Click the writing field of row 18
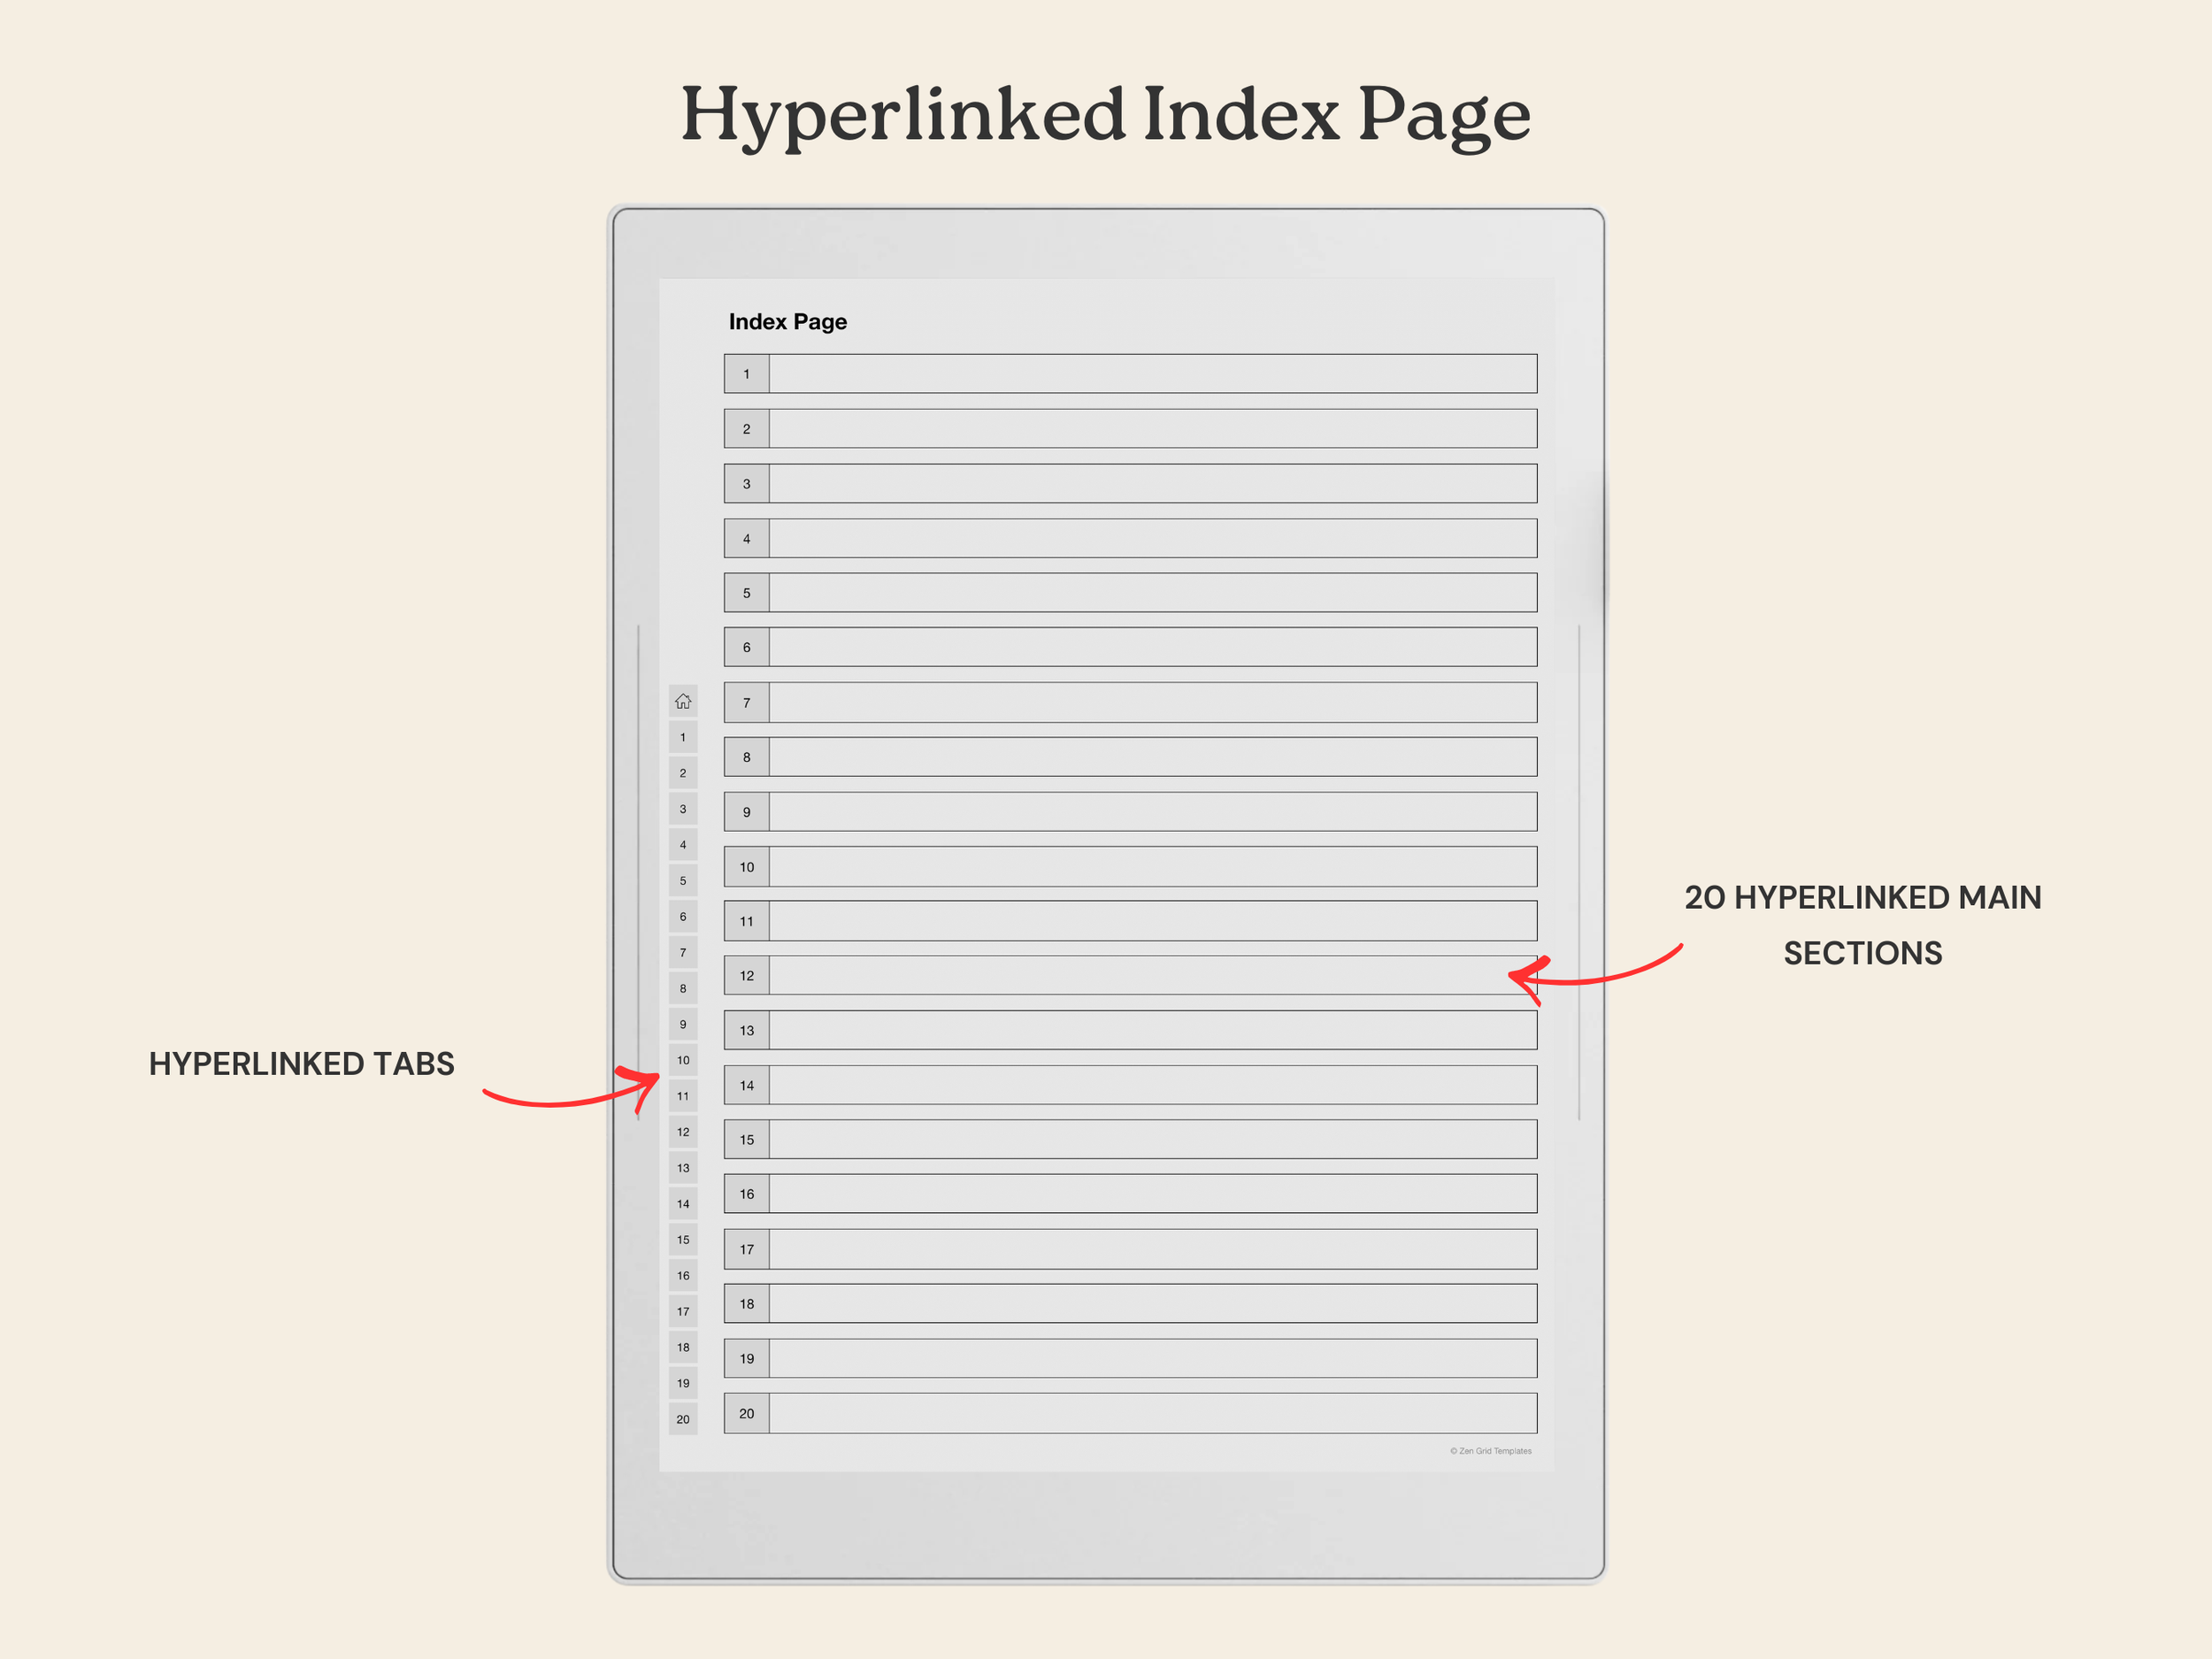This screenshot has width=2212, height=1659. 1152,1304
